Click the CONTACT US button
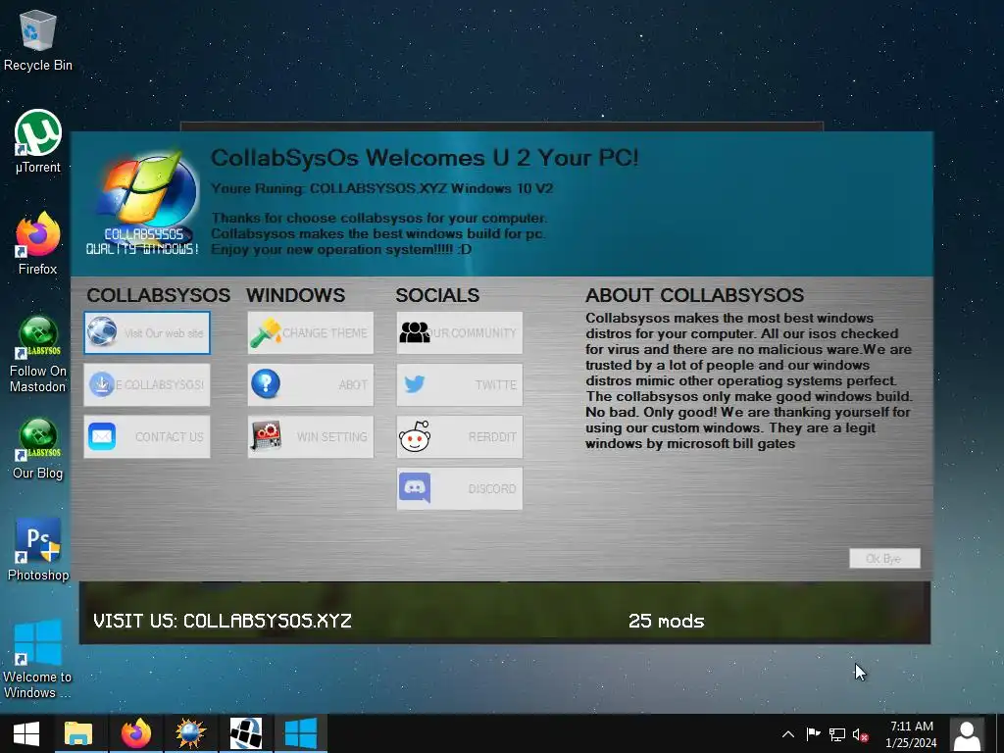This screenshot has width=1004, height=753. coord(147,436)
